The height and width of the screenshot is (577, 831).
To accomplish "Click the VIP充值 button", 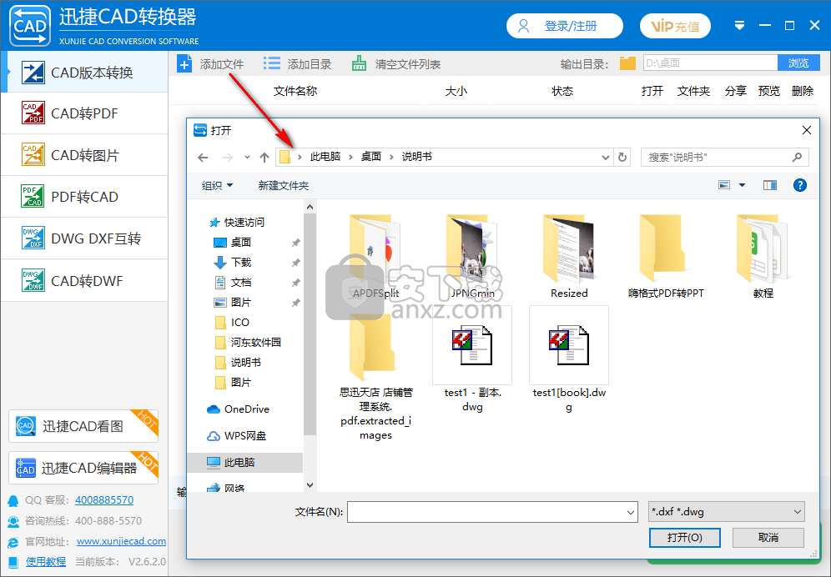I will (675, 26).
